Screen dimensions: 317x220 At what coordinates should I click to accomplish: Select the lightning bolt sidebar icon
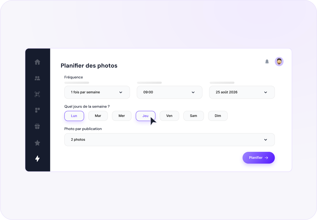click(37, 158)
